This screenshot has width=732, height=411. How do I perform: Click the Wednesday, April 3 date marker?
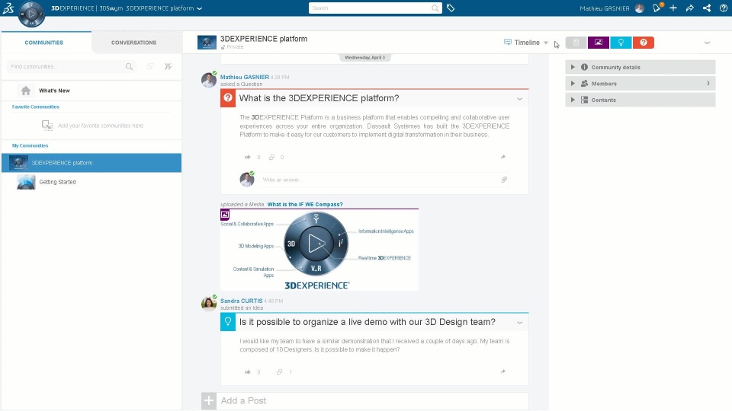pyautogui.click(x=365, y=57)
